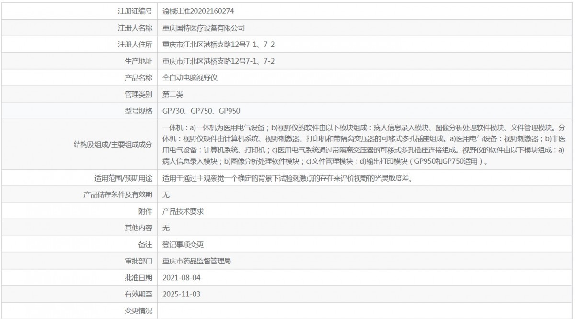Click company name 重庆国特医疗设备有限公司
This screenshot has width=575, height=319.
204,28
